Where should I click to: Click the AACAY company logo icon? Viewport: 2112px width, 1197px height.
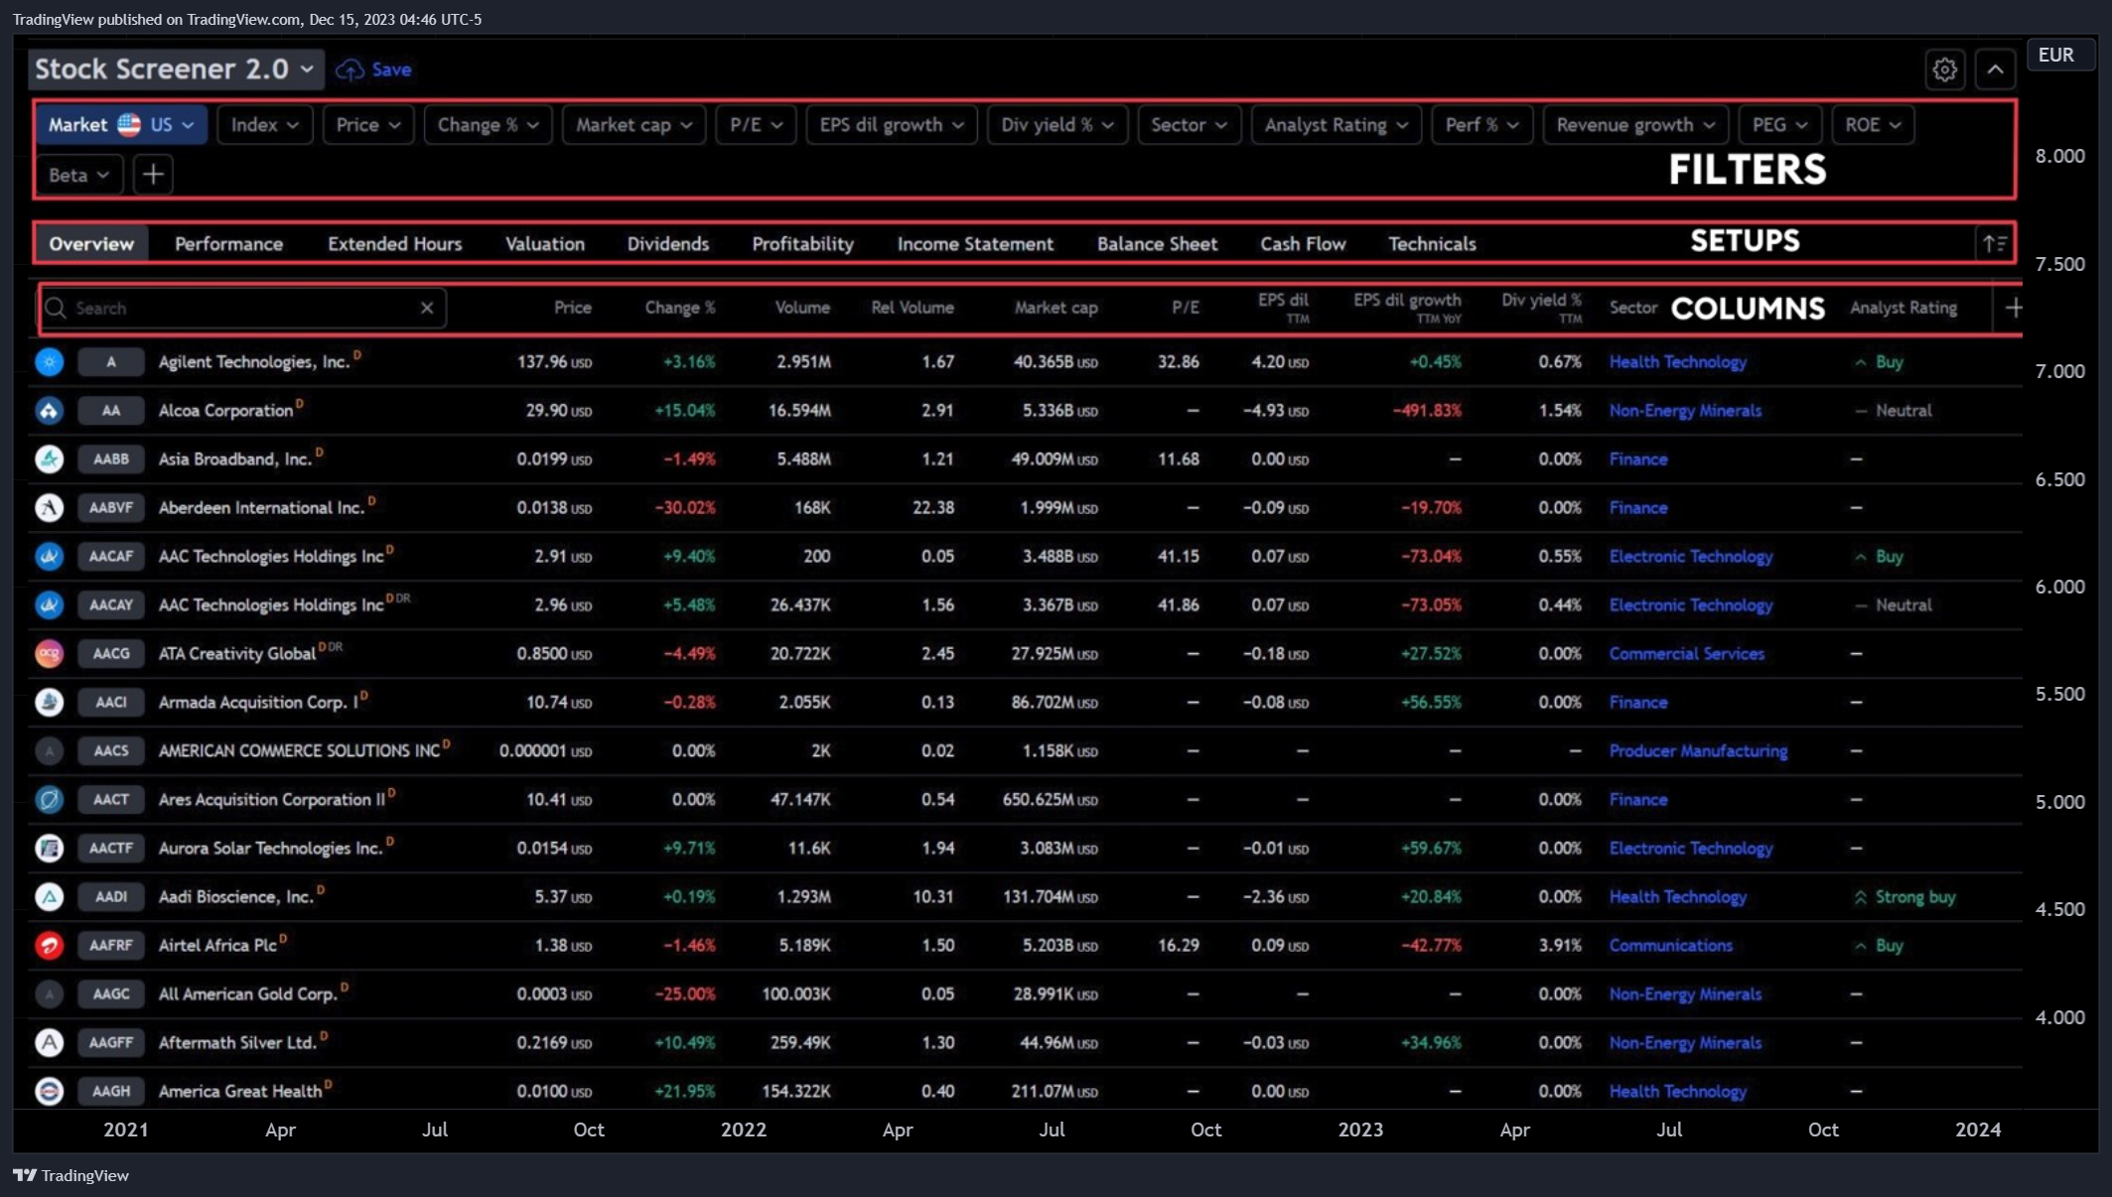[49, 605]
